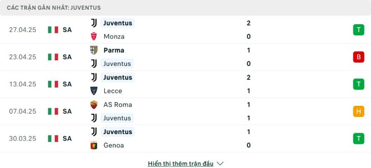
Task: Click the Parma club crest icon
Action: point(94,50)
